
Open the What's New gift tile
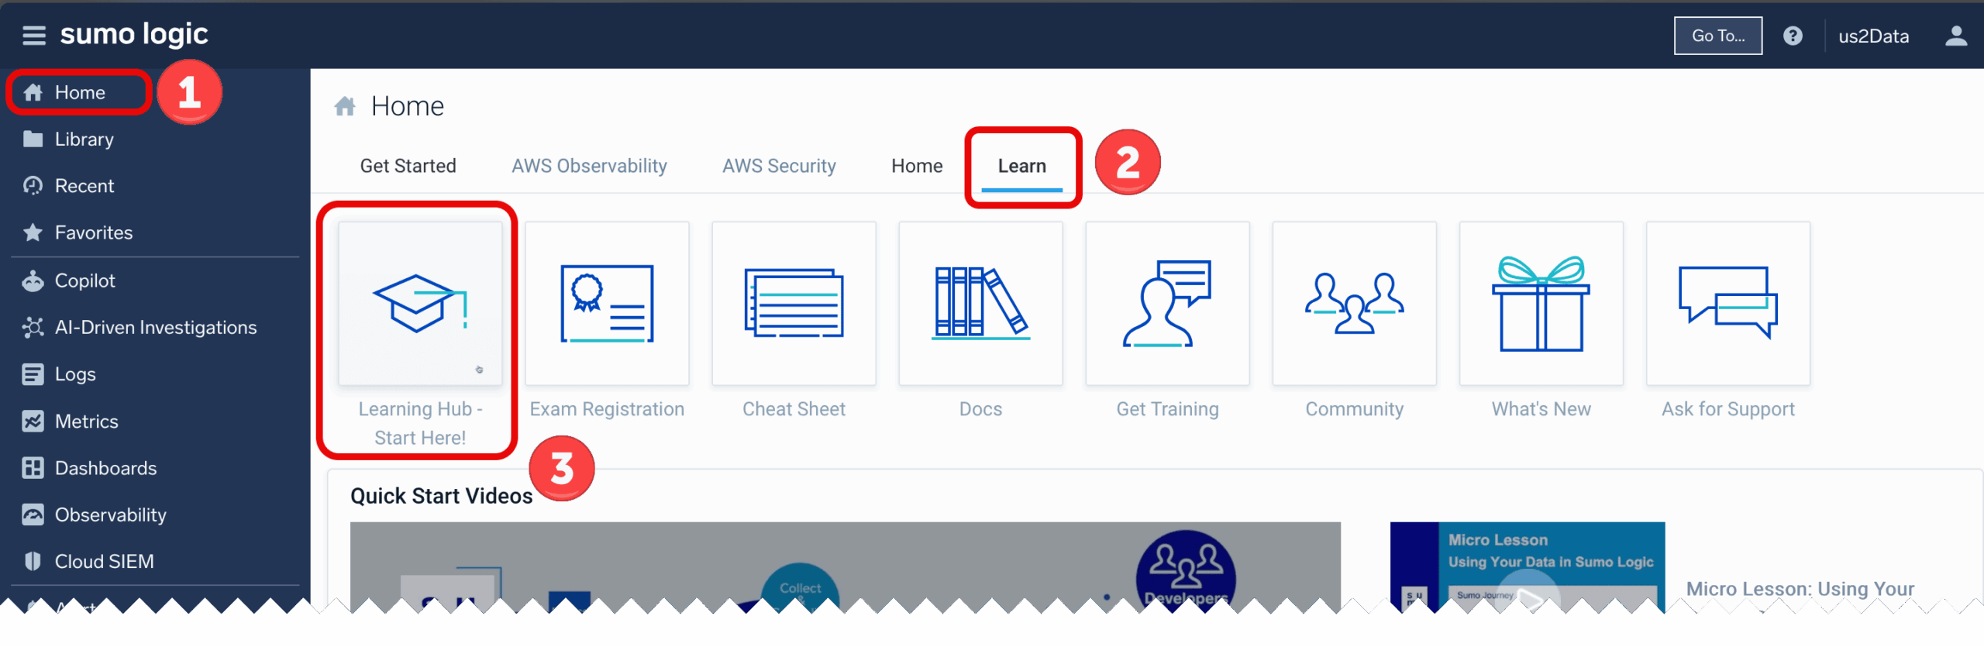[x=1541, y=304]
